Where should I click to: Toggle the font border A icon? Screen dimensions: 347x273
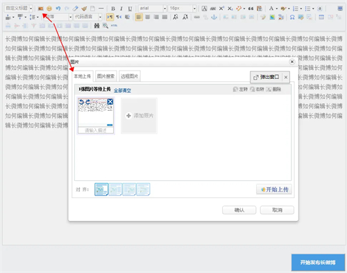[x=204, y=8]
